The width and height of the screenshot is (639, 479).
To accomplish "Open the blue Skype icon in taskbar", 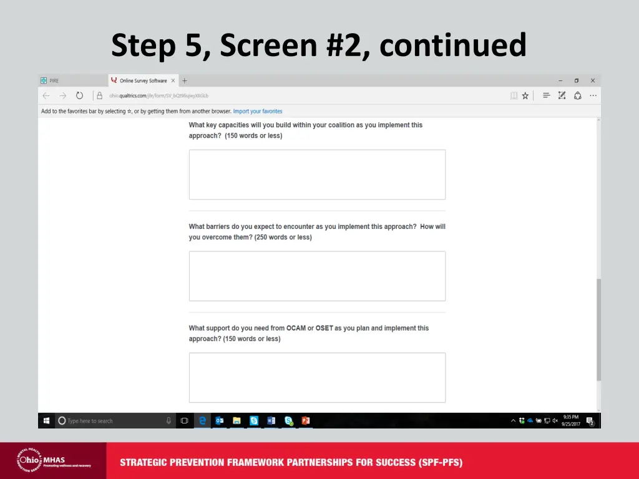I will [254, 421].
